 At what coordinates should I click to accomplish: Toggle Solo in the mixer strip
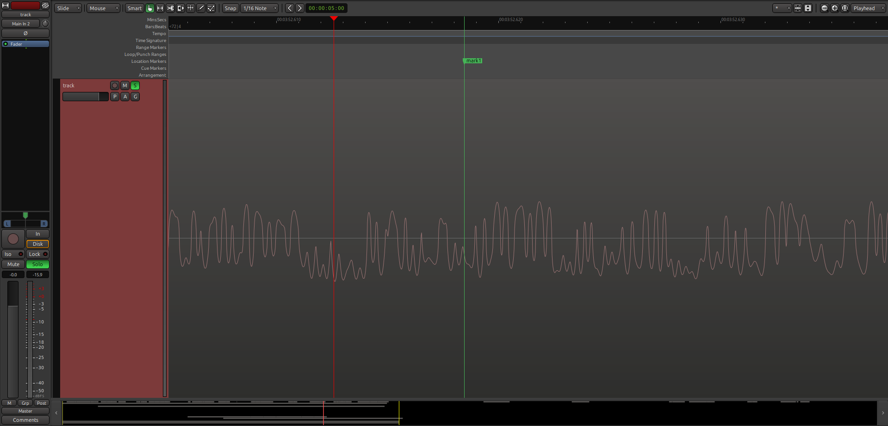pos(37,264)
